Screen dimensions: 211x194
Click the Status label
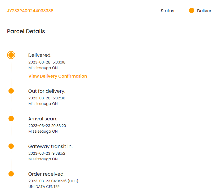167,11
